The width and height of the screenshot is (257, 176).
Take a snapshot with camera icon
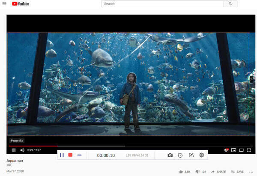(x=170, y=155)
